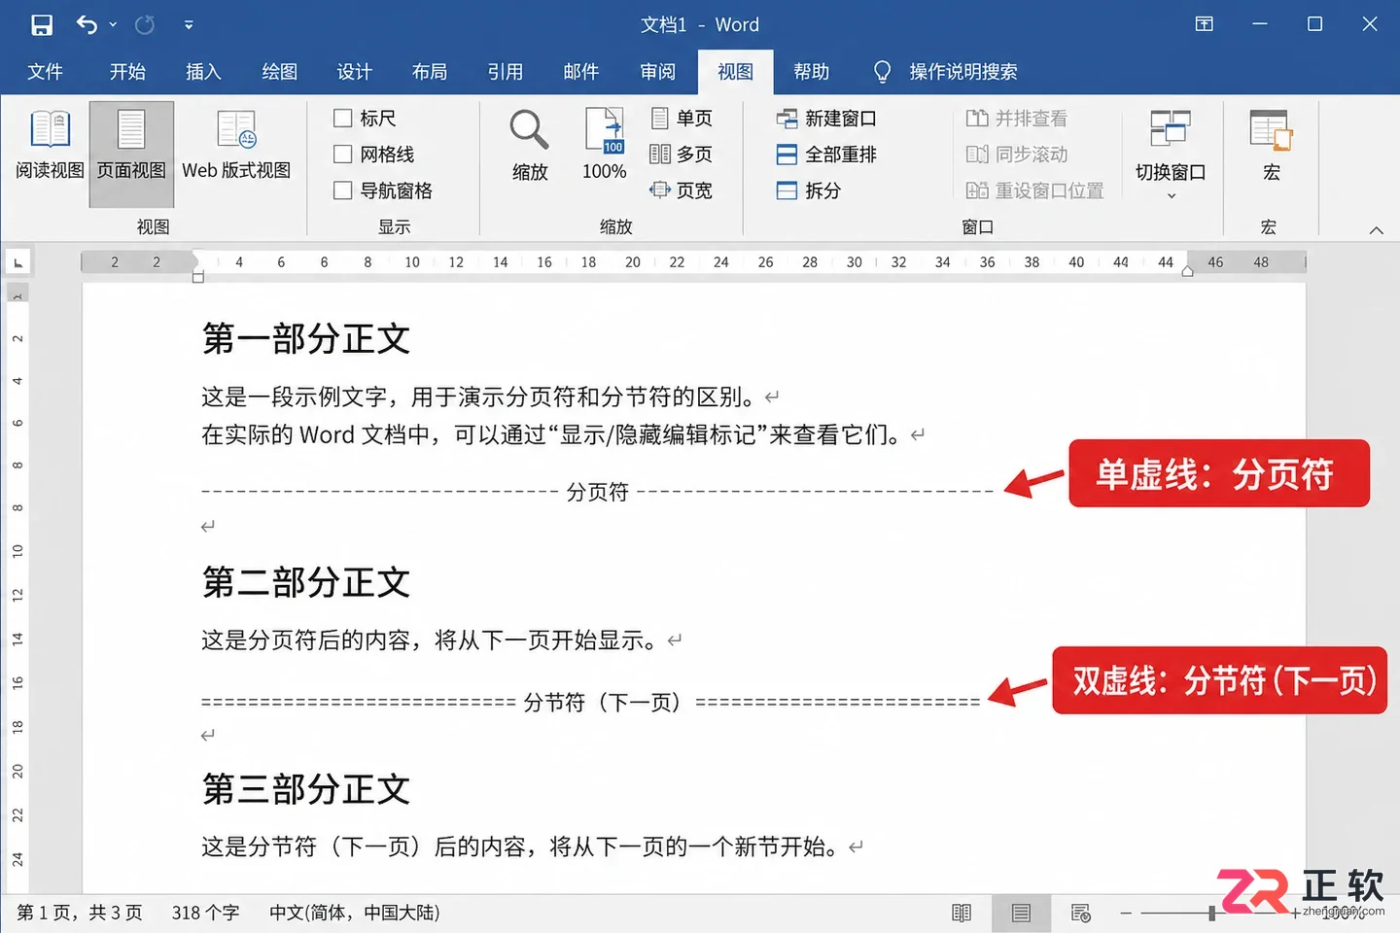Open Ribbon Display Options
The width and height of the screenshot is (1400, 933).
tap(1204, 24)
